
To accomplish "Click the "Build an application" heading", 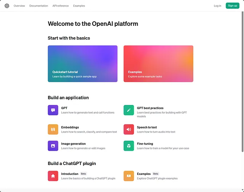I will point(68,98).
